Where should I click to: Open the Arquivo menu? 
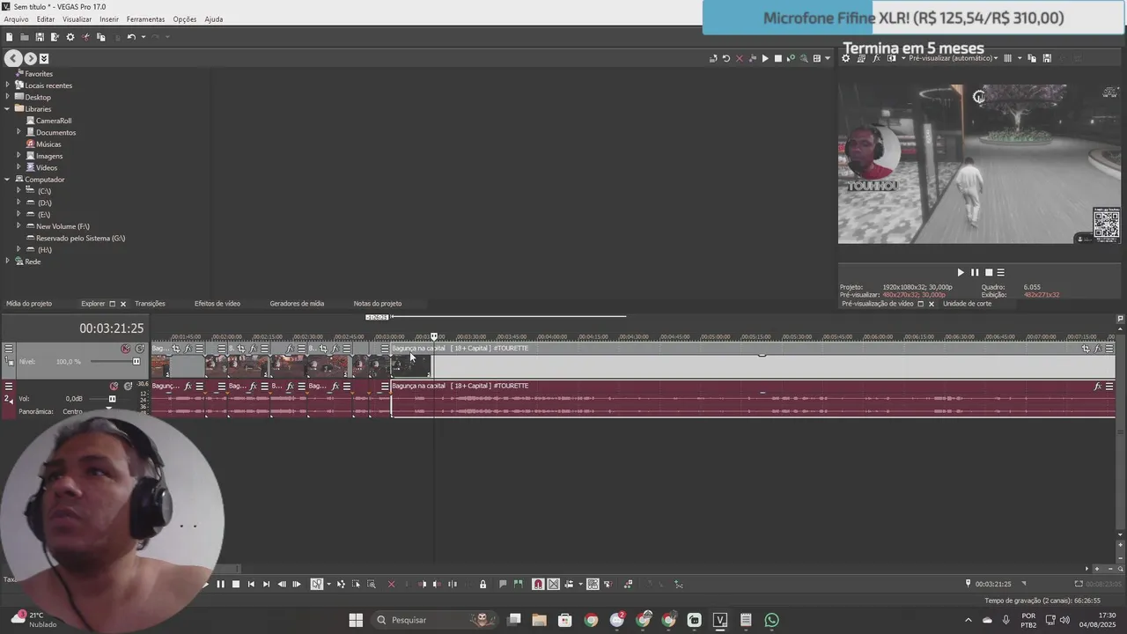pyautogui.click(x=17, y=19)
